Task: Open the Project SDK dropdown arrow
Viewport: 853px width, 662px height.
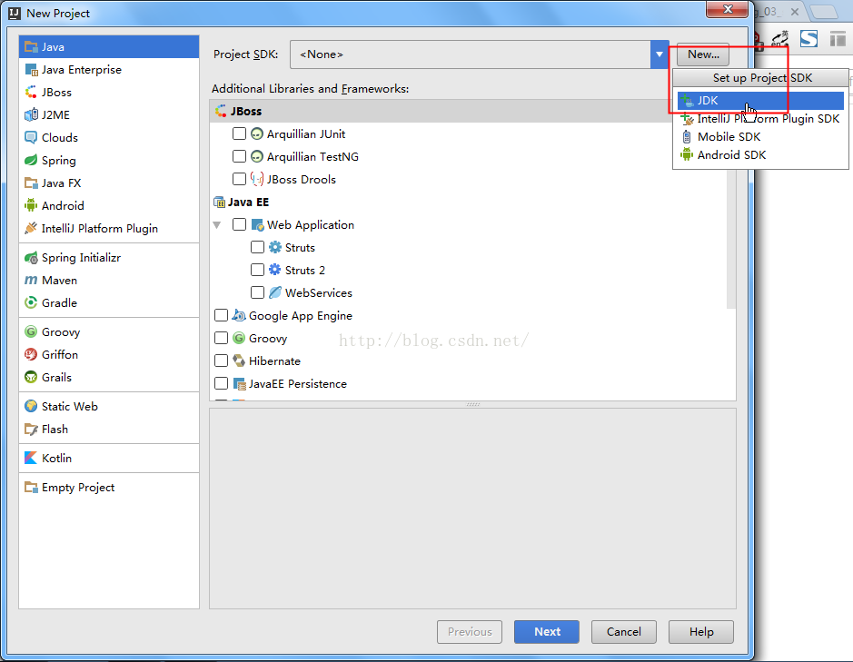Action: (659, 54)
